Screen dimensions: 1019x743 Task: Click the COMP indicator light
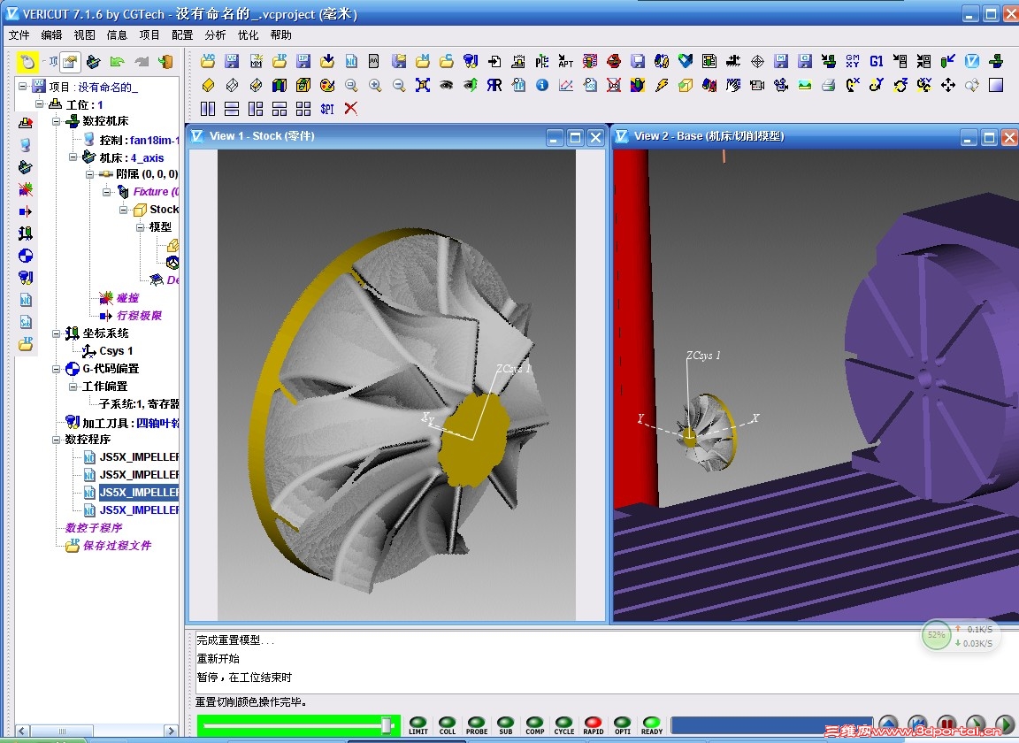[x=535, y=724]
